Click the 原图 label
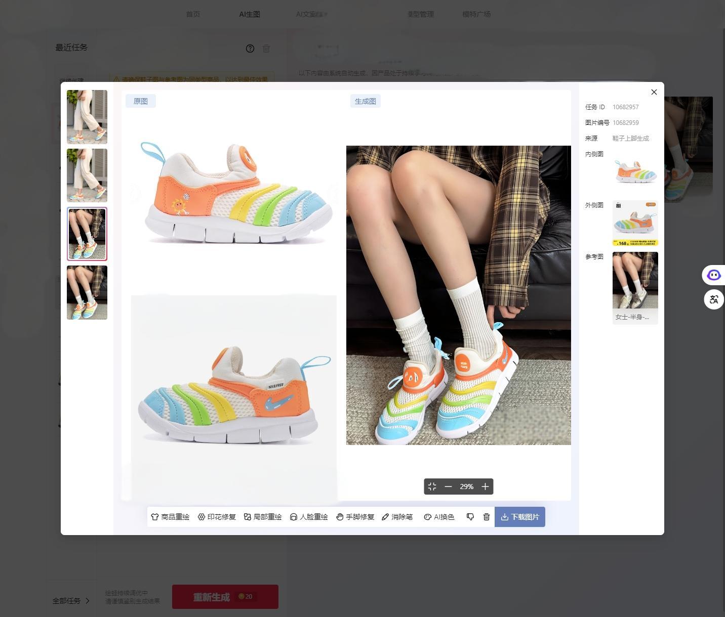This screenshot has height=617, width=725. 141,101
